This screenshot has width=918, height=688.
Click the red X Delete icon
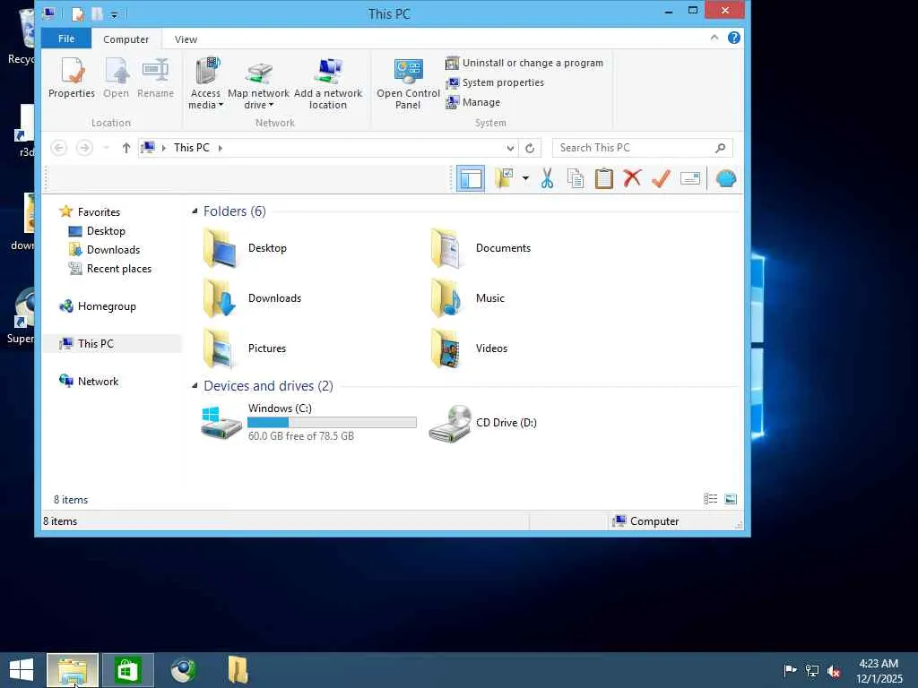pos(632,178)
